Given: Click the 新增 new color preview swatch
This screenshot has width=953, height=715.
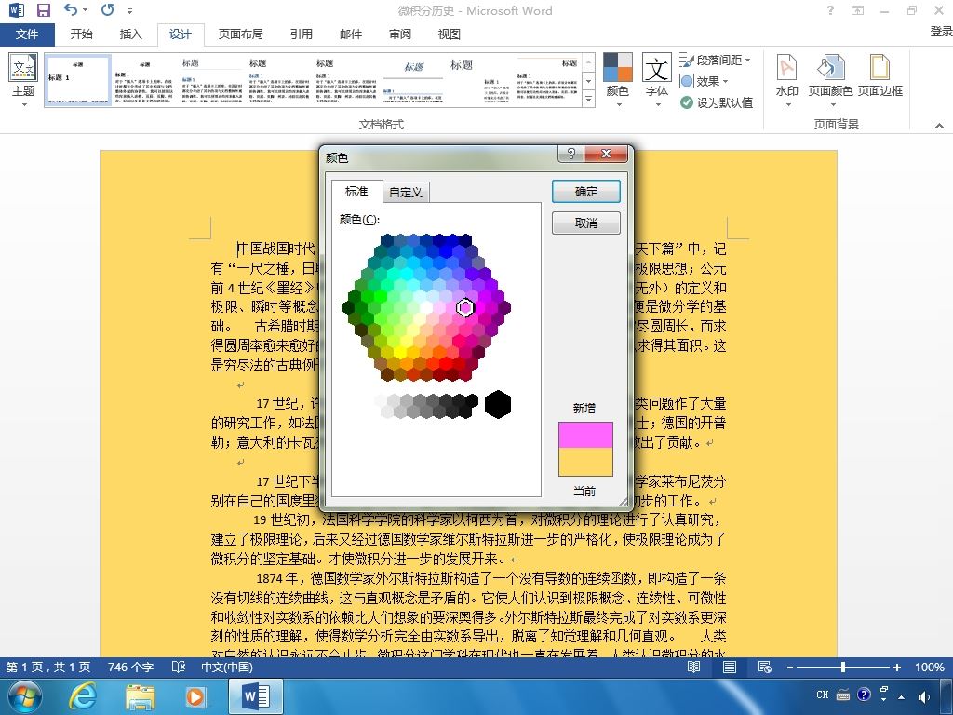Looking at the screenshot, I should pos(586,436).
